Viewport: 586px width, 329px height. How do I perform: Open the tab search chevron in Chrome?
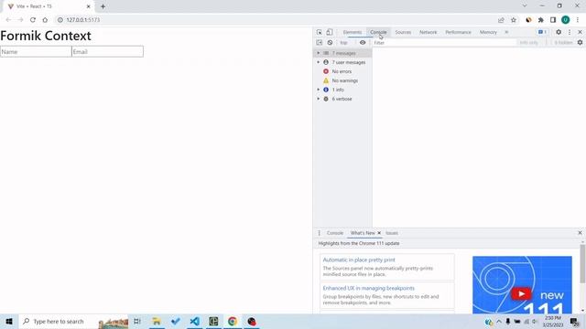point(525,6)
